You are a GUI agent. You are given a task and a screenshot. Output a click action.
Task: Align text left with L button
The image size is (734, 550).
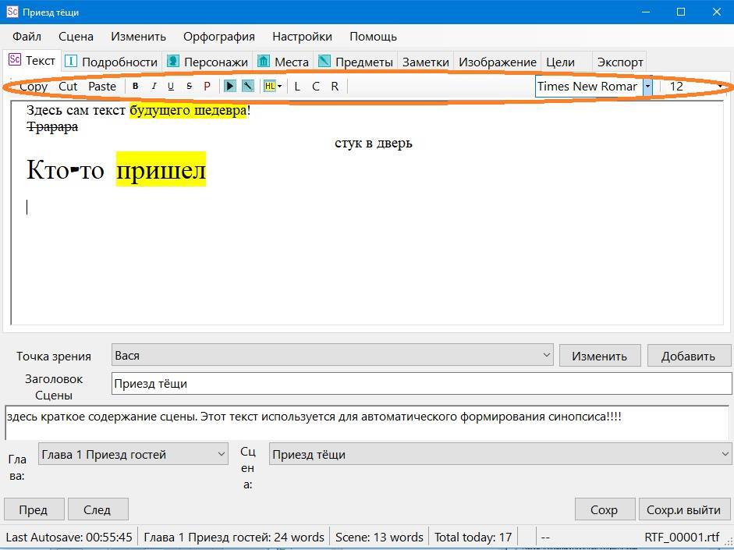pos(297,87)
